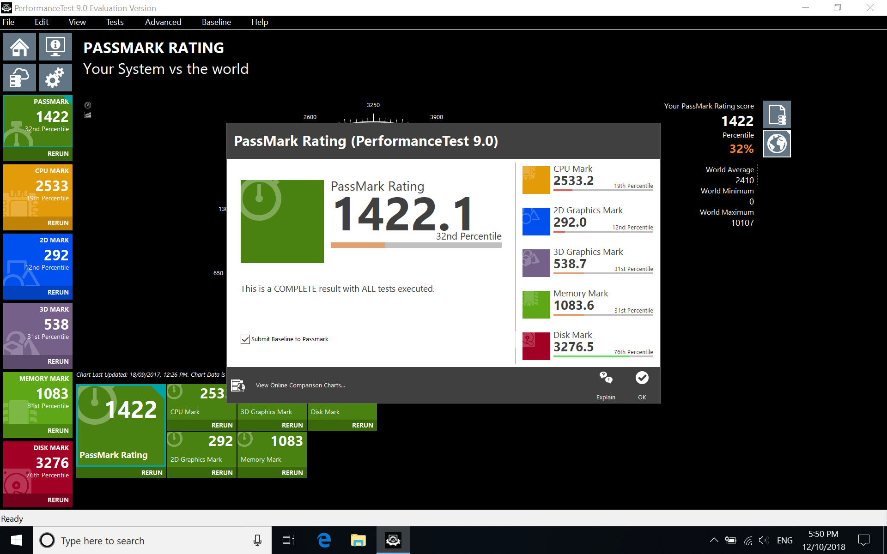Click the small gauge view icon
Viewport: 887px width, 554px height.
coord(88,105)
